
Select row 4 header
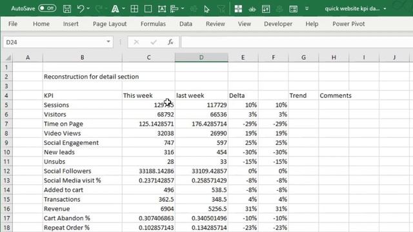coord(6,95)
